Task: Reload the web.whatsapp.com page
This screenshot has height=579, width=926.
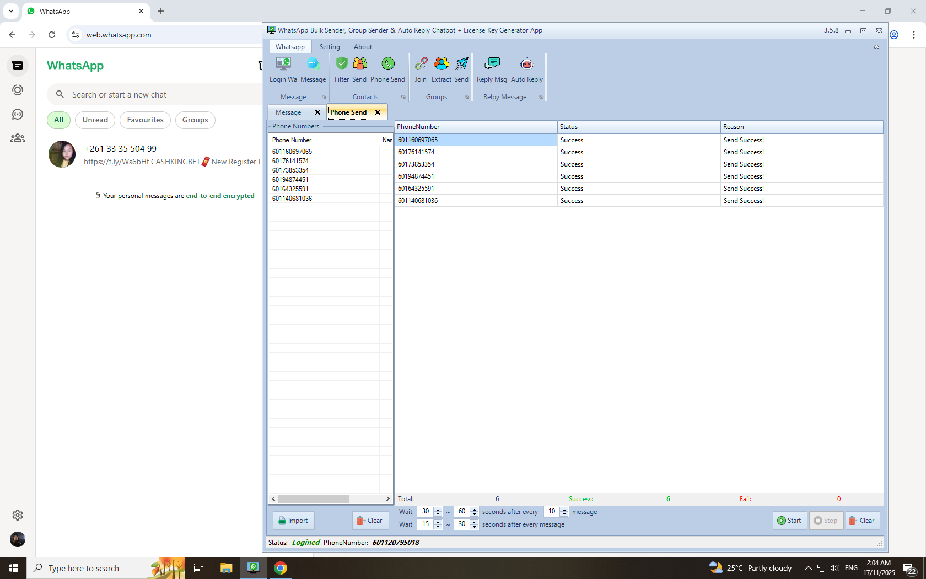Action: tap(52, 35)
